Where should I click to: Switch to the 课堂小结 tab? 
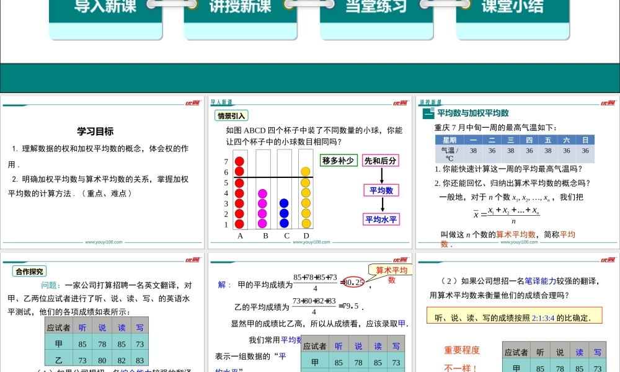(513, 6)
